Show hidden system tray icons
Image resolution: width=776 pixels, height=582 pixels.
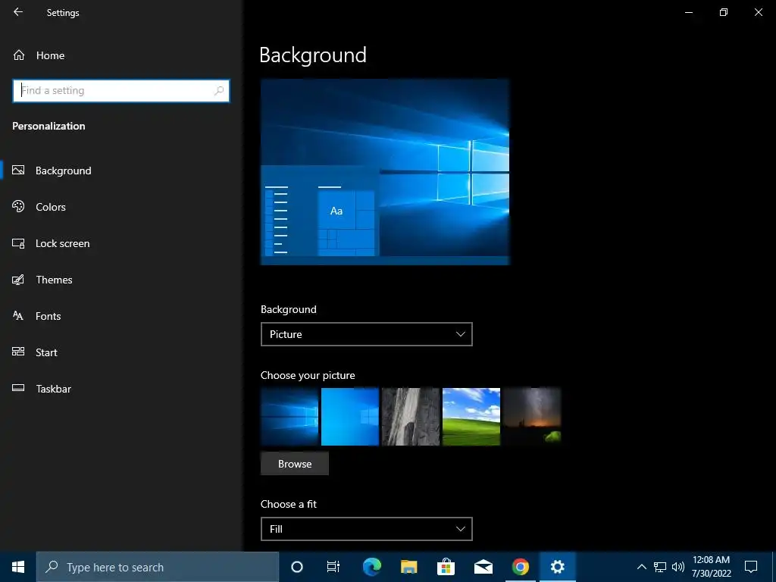point(641,567)
